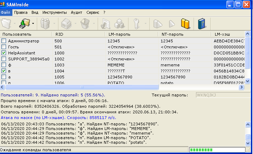The width and height of the screenshot is (253, 154).
Task: Click the grey stacked cubes toolbar icon
Action: pyautogui.click(x=119, y=24)
